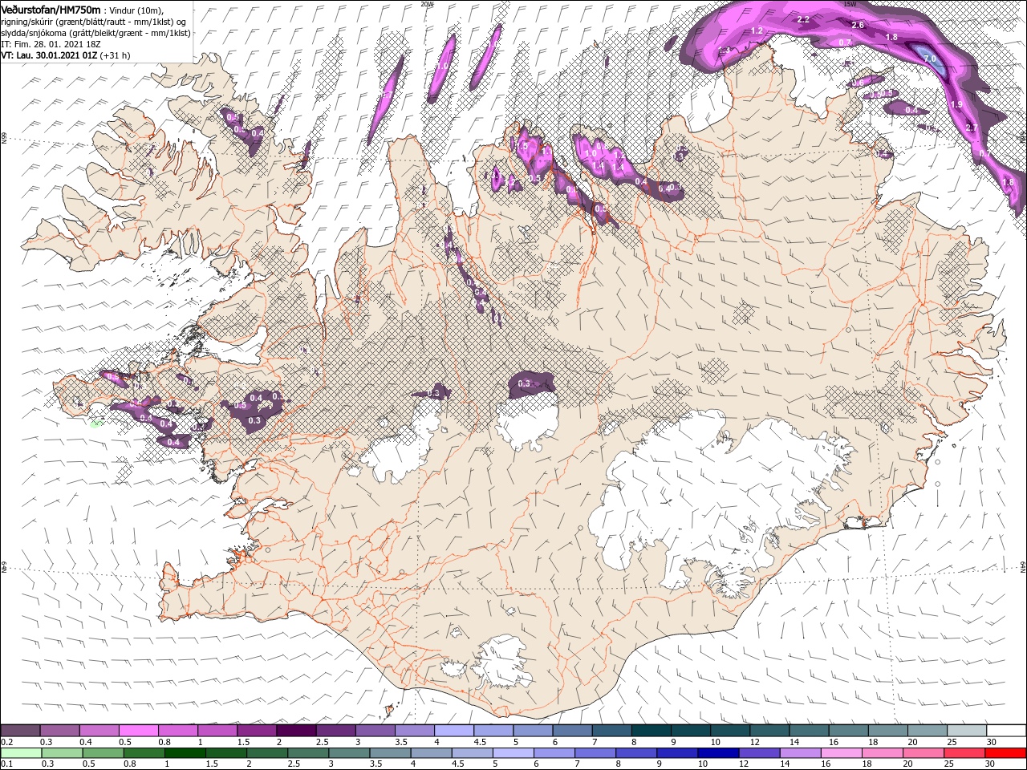Click the 2.6 precipitation value on the map
1027x770 pixels.
(858, 25)
